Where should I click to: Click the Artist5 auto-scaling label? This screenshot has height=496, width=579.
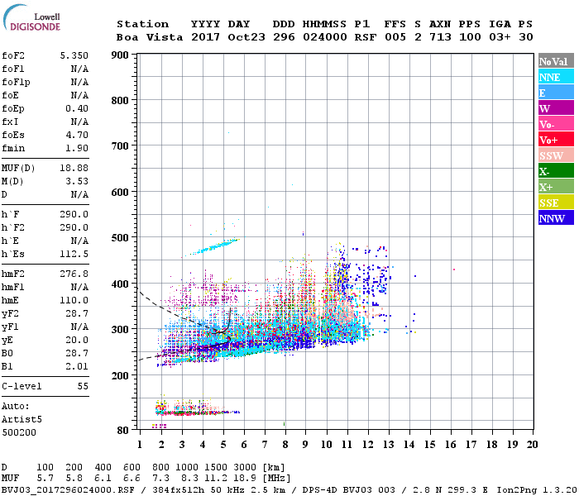(22, 420)
